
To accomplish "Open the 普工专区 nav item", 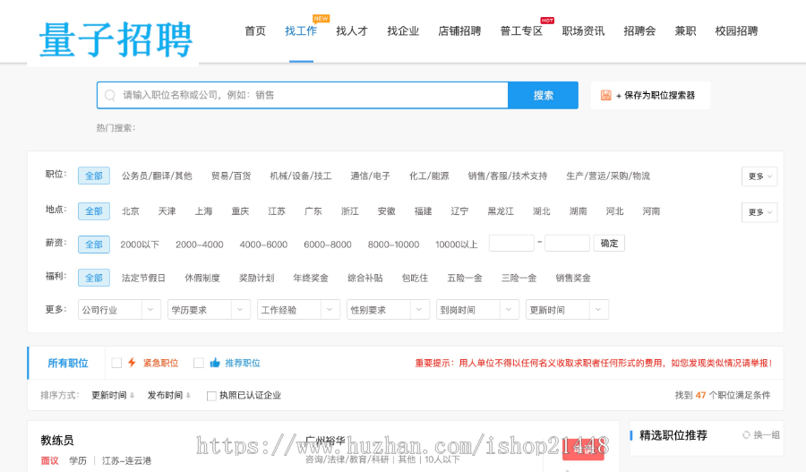I will tap(521, 30).
